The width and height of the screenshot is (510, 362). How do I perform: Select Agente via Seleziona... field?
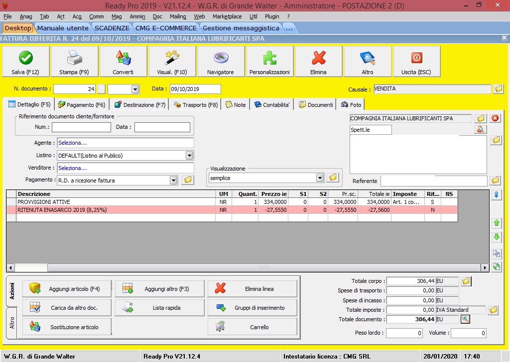click(x=125, y=143)
